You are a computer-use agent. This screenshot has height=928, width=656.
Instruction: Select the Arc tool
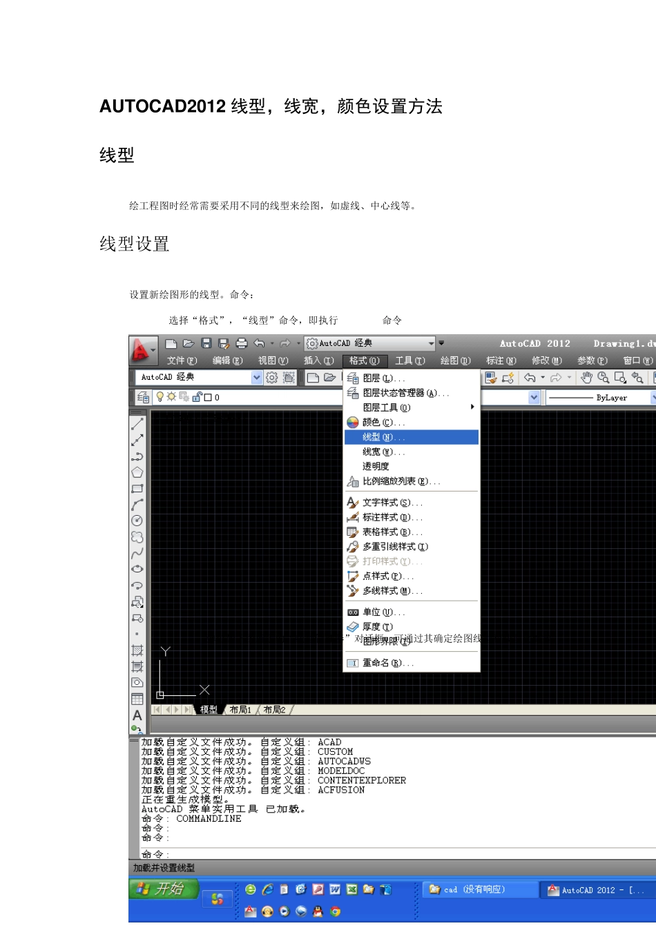(137, 505)
